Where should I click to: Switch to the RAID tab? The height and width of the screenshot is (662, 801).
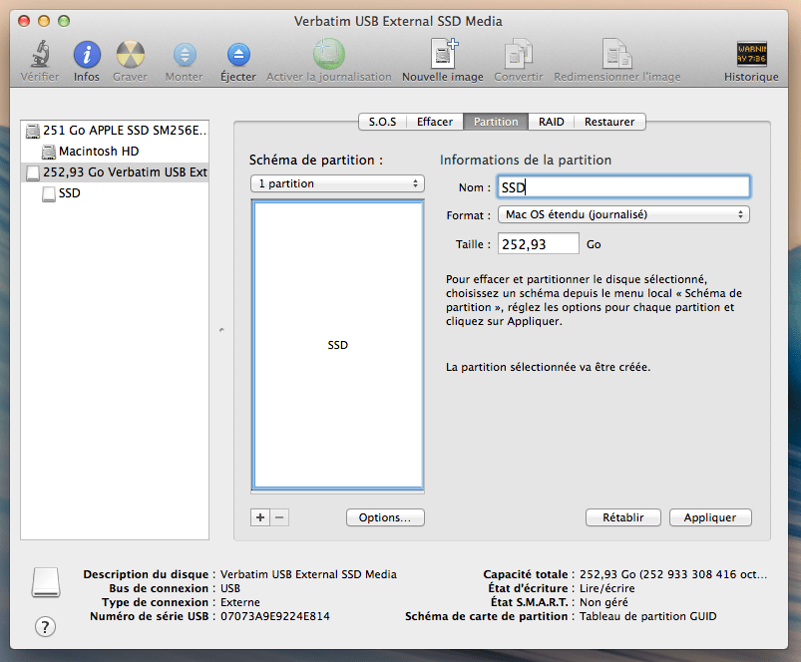tap(552, 122)
